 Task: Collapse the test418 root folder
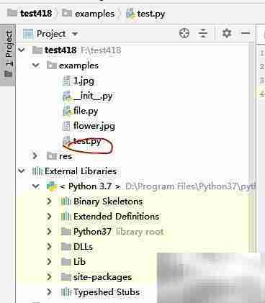point(22,50)
